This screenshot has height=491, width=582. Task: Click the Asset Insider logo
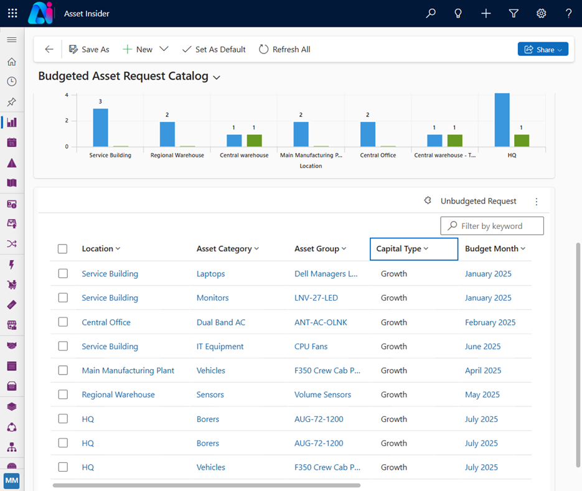[x=40, y=13]
